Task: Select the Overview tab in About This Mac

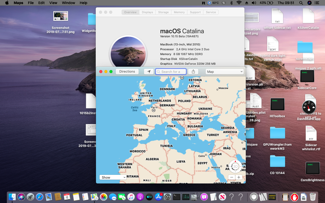Action: (x=131, y=12)
